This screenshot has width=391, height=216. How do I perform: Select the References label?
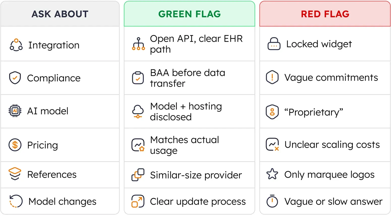click(x=52, y=174)
